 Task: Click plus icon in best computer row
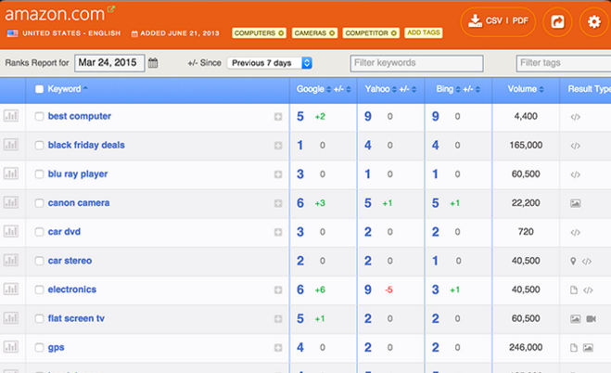278,117
